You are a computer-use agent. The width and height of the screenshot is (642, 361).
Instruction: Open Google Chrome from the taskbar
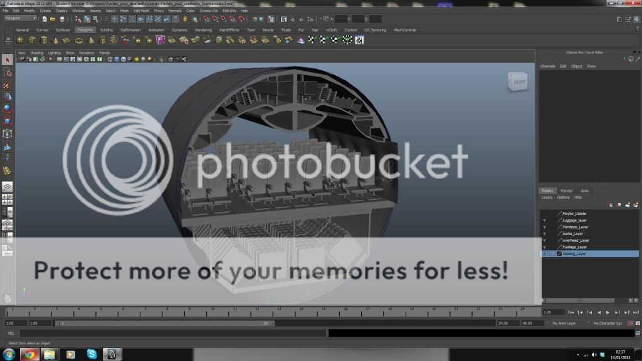(28, 354)
